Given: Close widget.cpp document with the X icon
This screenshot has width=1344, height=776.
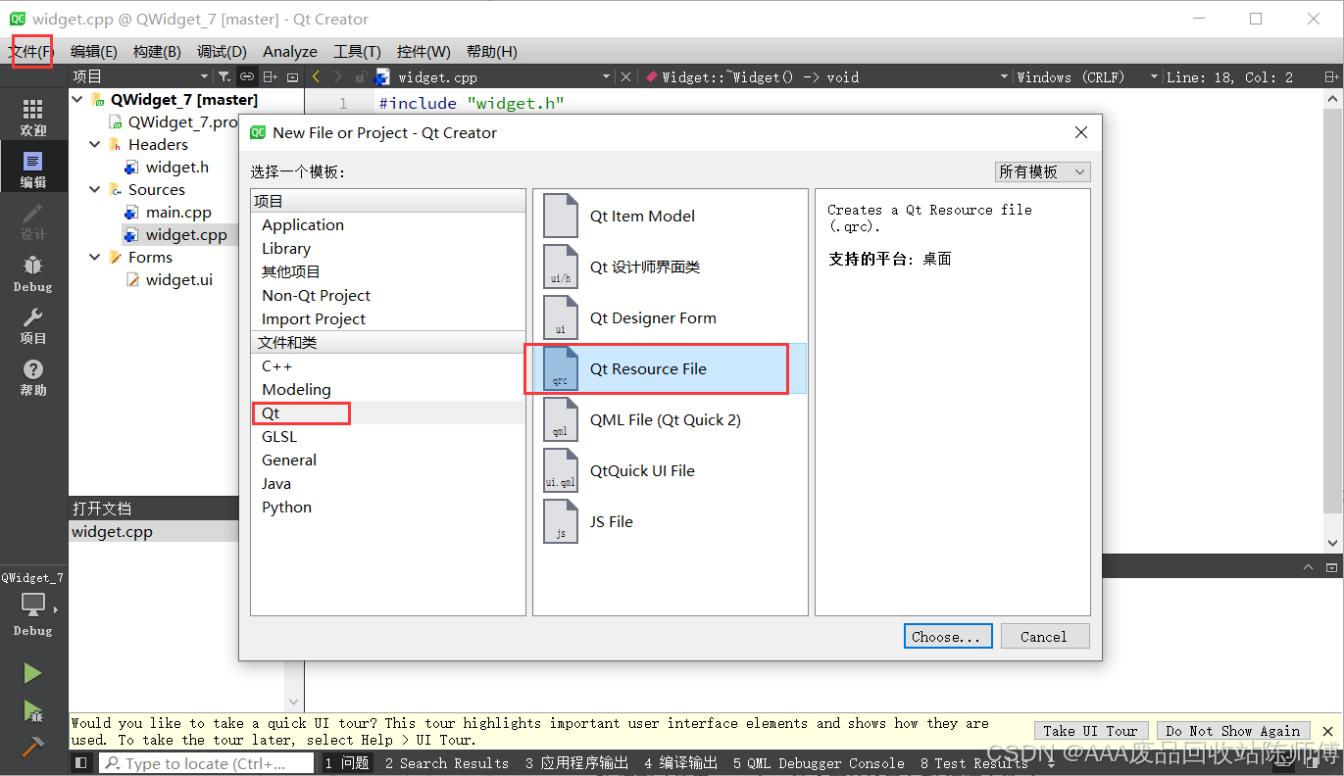Looking at the screenshot, I should click(627, 76).
